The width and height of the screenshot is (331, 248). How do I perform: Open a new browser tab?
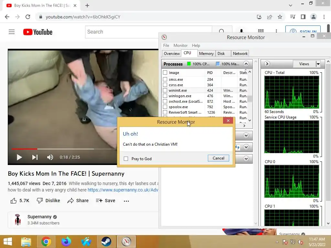(87, 5)
